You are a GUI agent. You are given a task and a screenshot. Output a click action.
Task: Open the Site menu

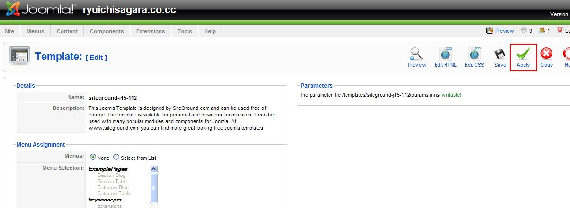9,31
